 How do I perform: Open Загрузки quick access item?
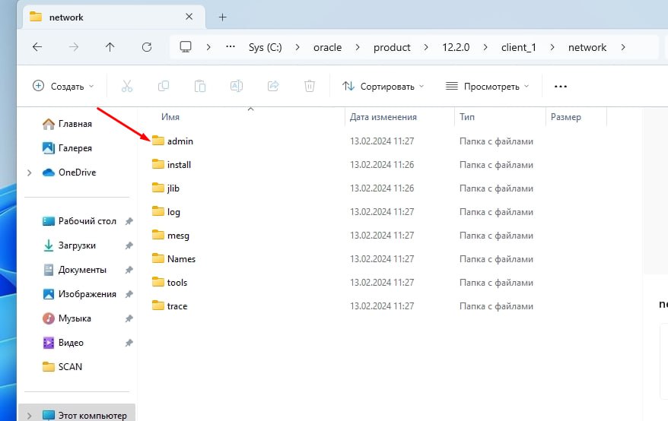coord(69,245)
